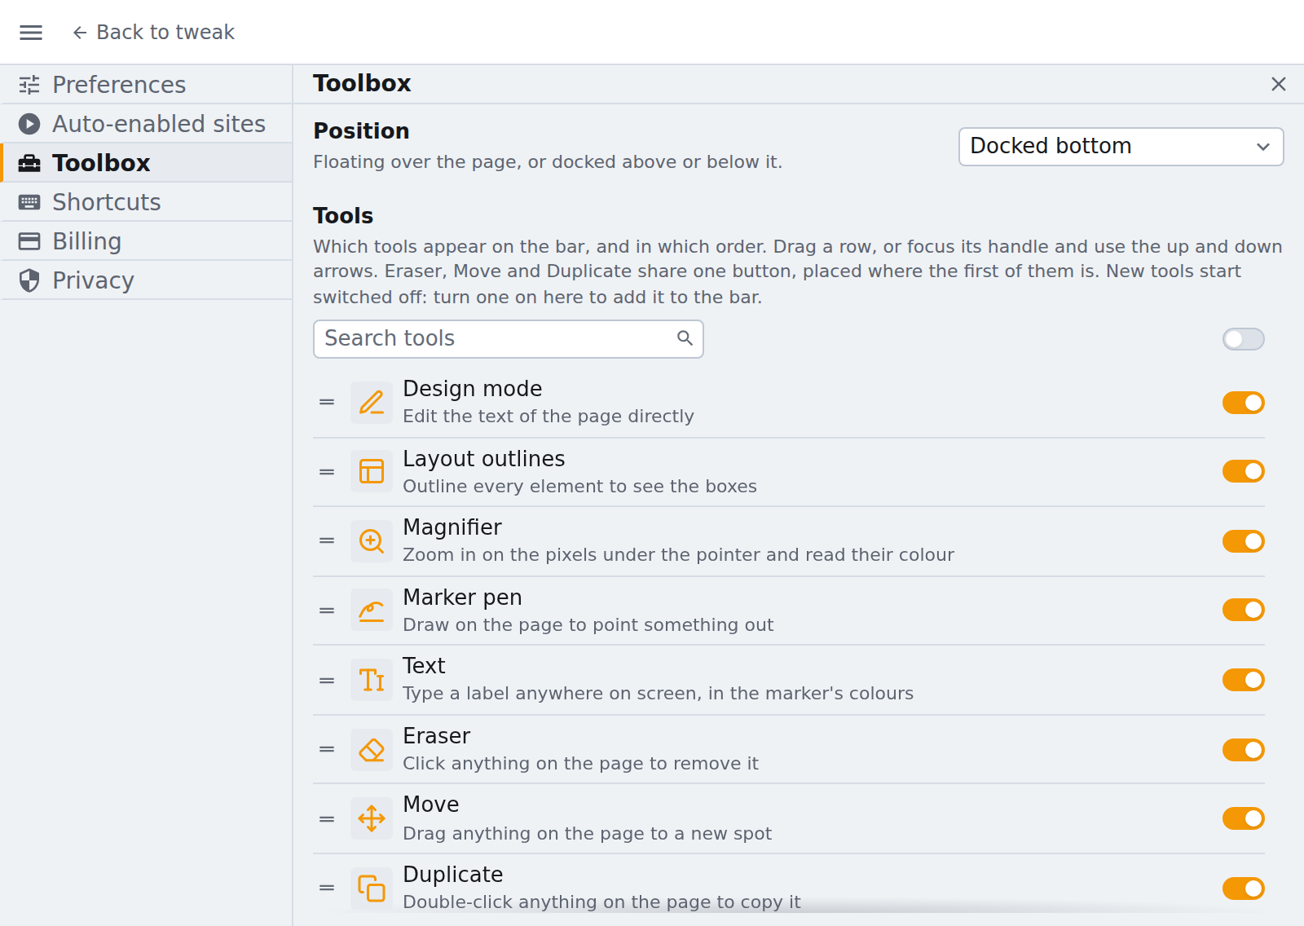
Task: Click the search magnifier icon in Search tools
Action: [685, 338]
